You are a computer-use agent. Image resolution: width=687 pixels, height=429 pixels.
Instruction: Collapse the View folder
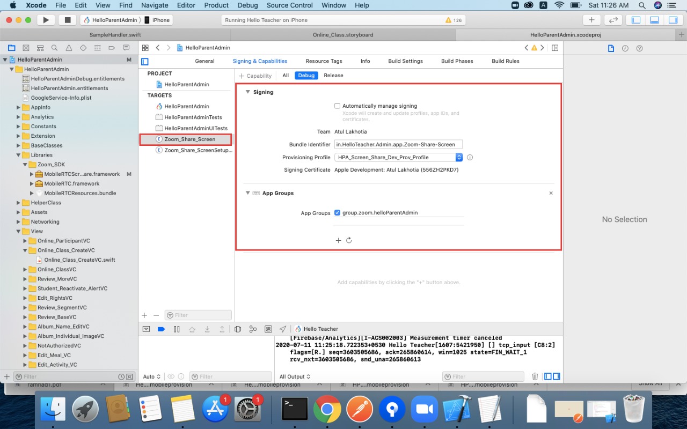pyautogui.click(x=18, y=232)
